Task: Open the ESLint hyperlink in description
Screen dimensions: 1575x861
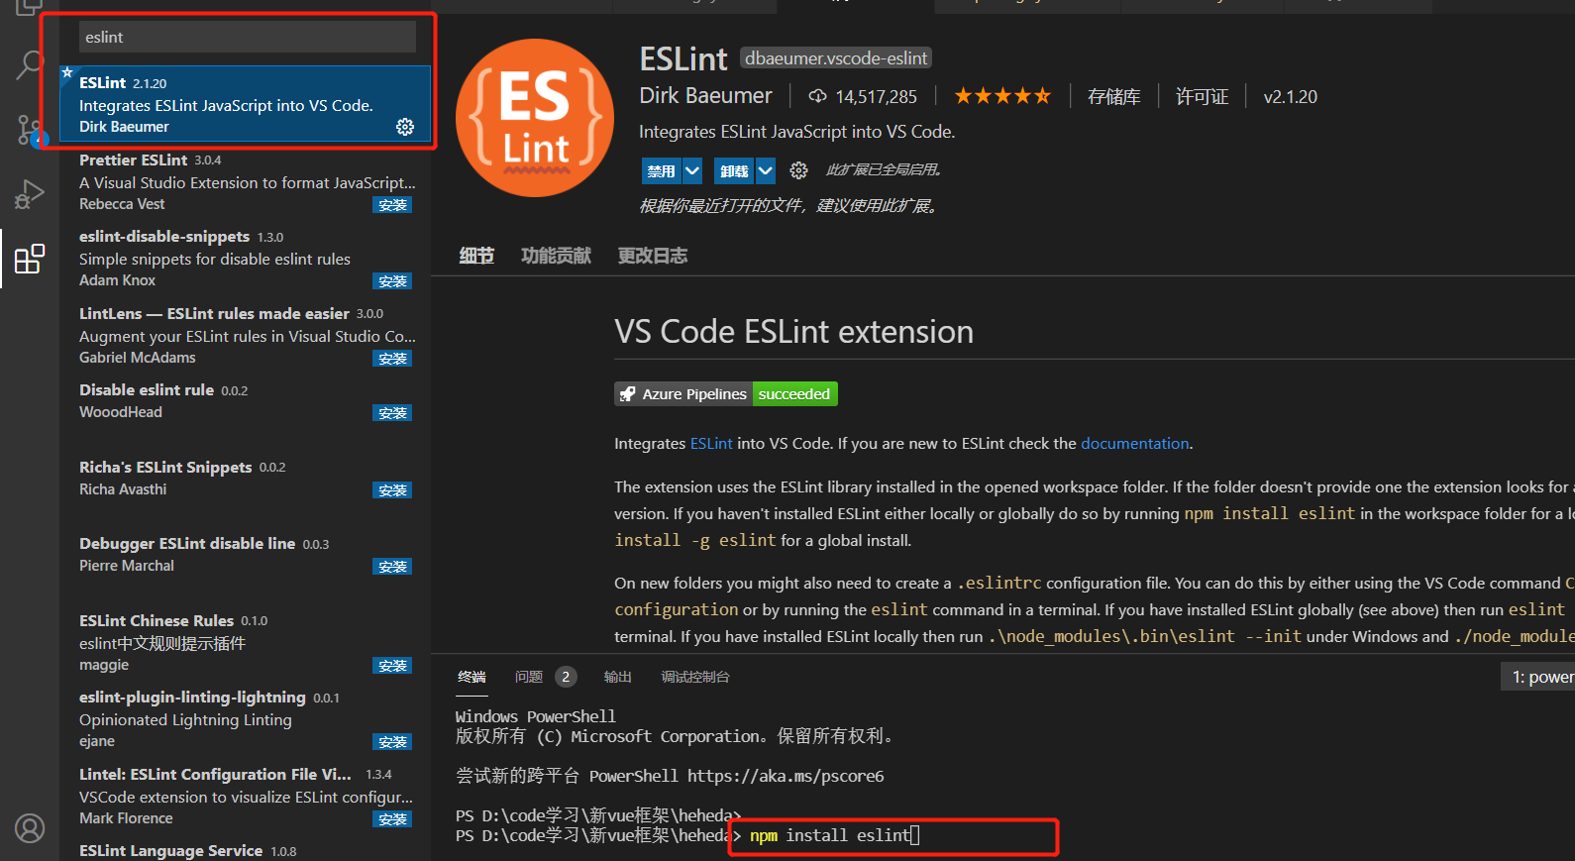Action: (x=711, y=443)
